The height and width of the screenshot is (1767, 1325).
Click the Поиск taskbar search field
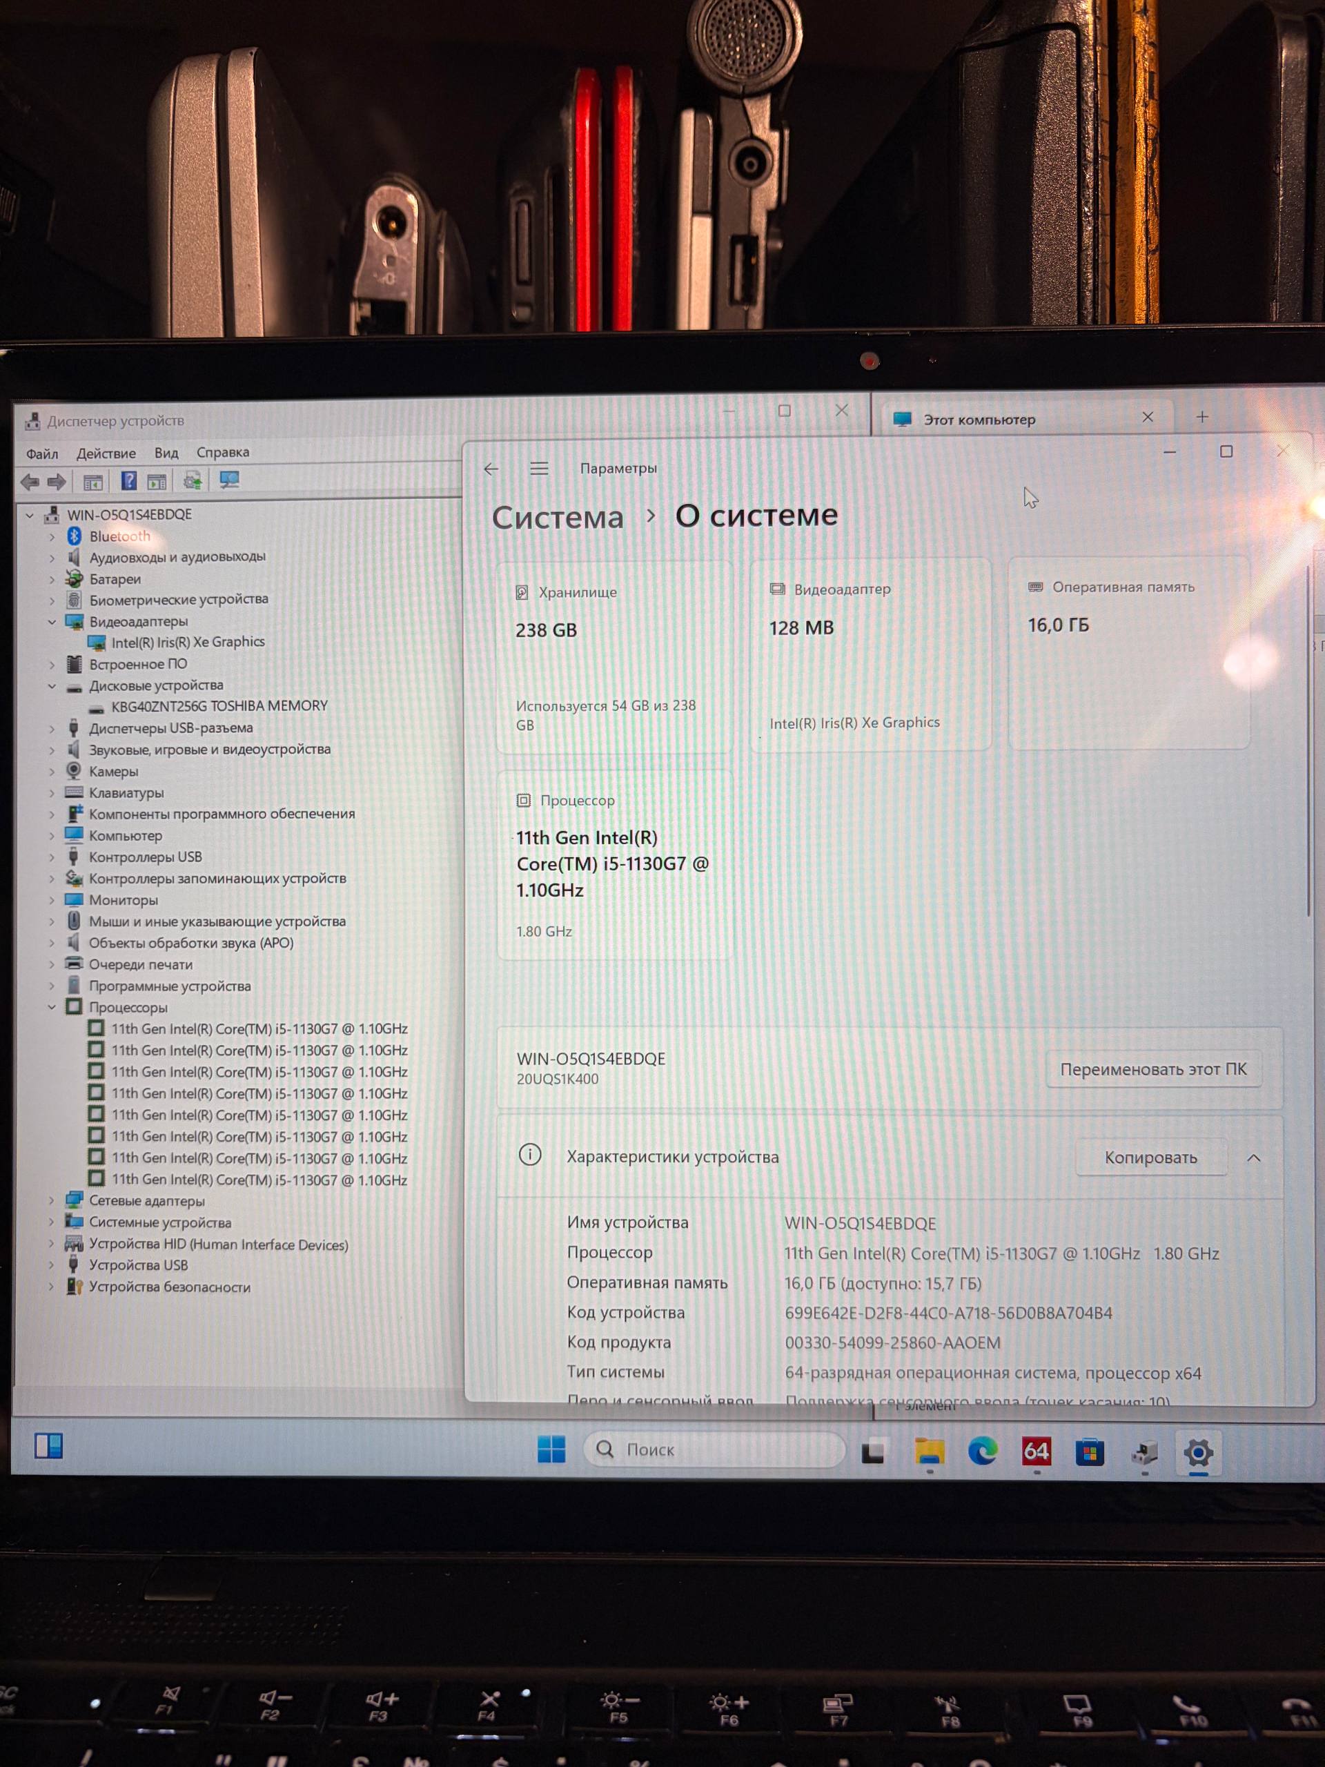[x=715, y=1449]
